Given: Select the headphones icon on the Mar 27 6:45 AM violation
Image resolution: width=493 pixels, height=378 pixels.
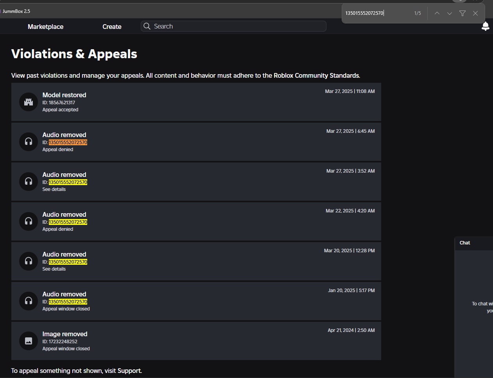Looking at the screenshot, I should [28, 142].
